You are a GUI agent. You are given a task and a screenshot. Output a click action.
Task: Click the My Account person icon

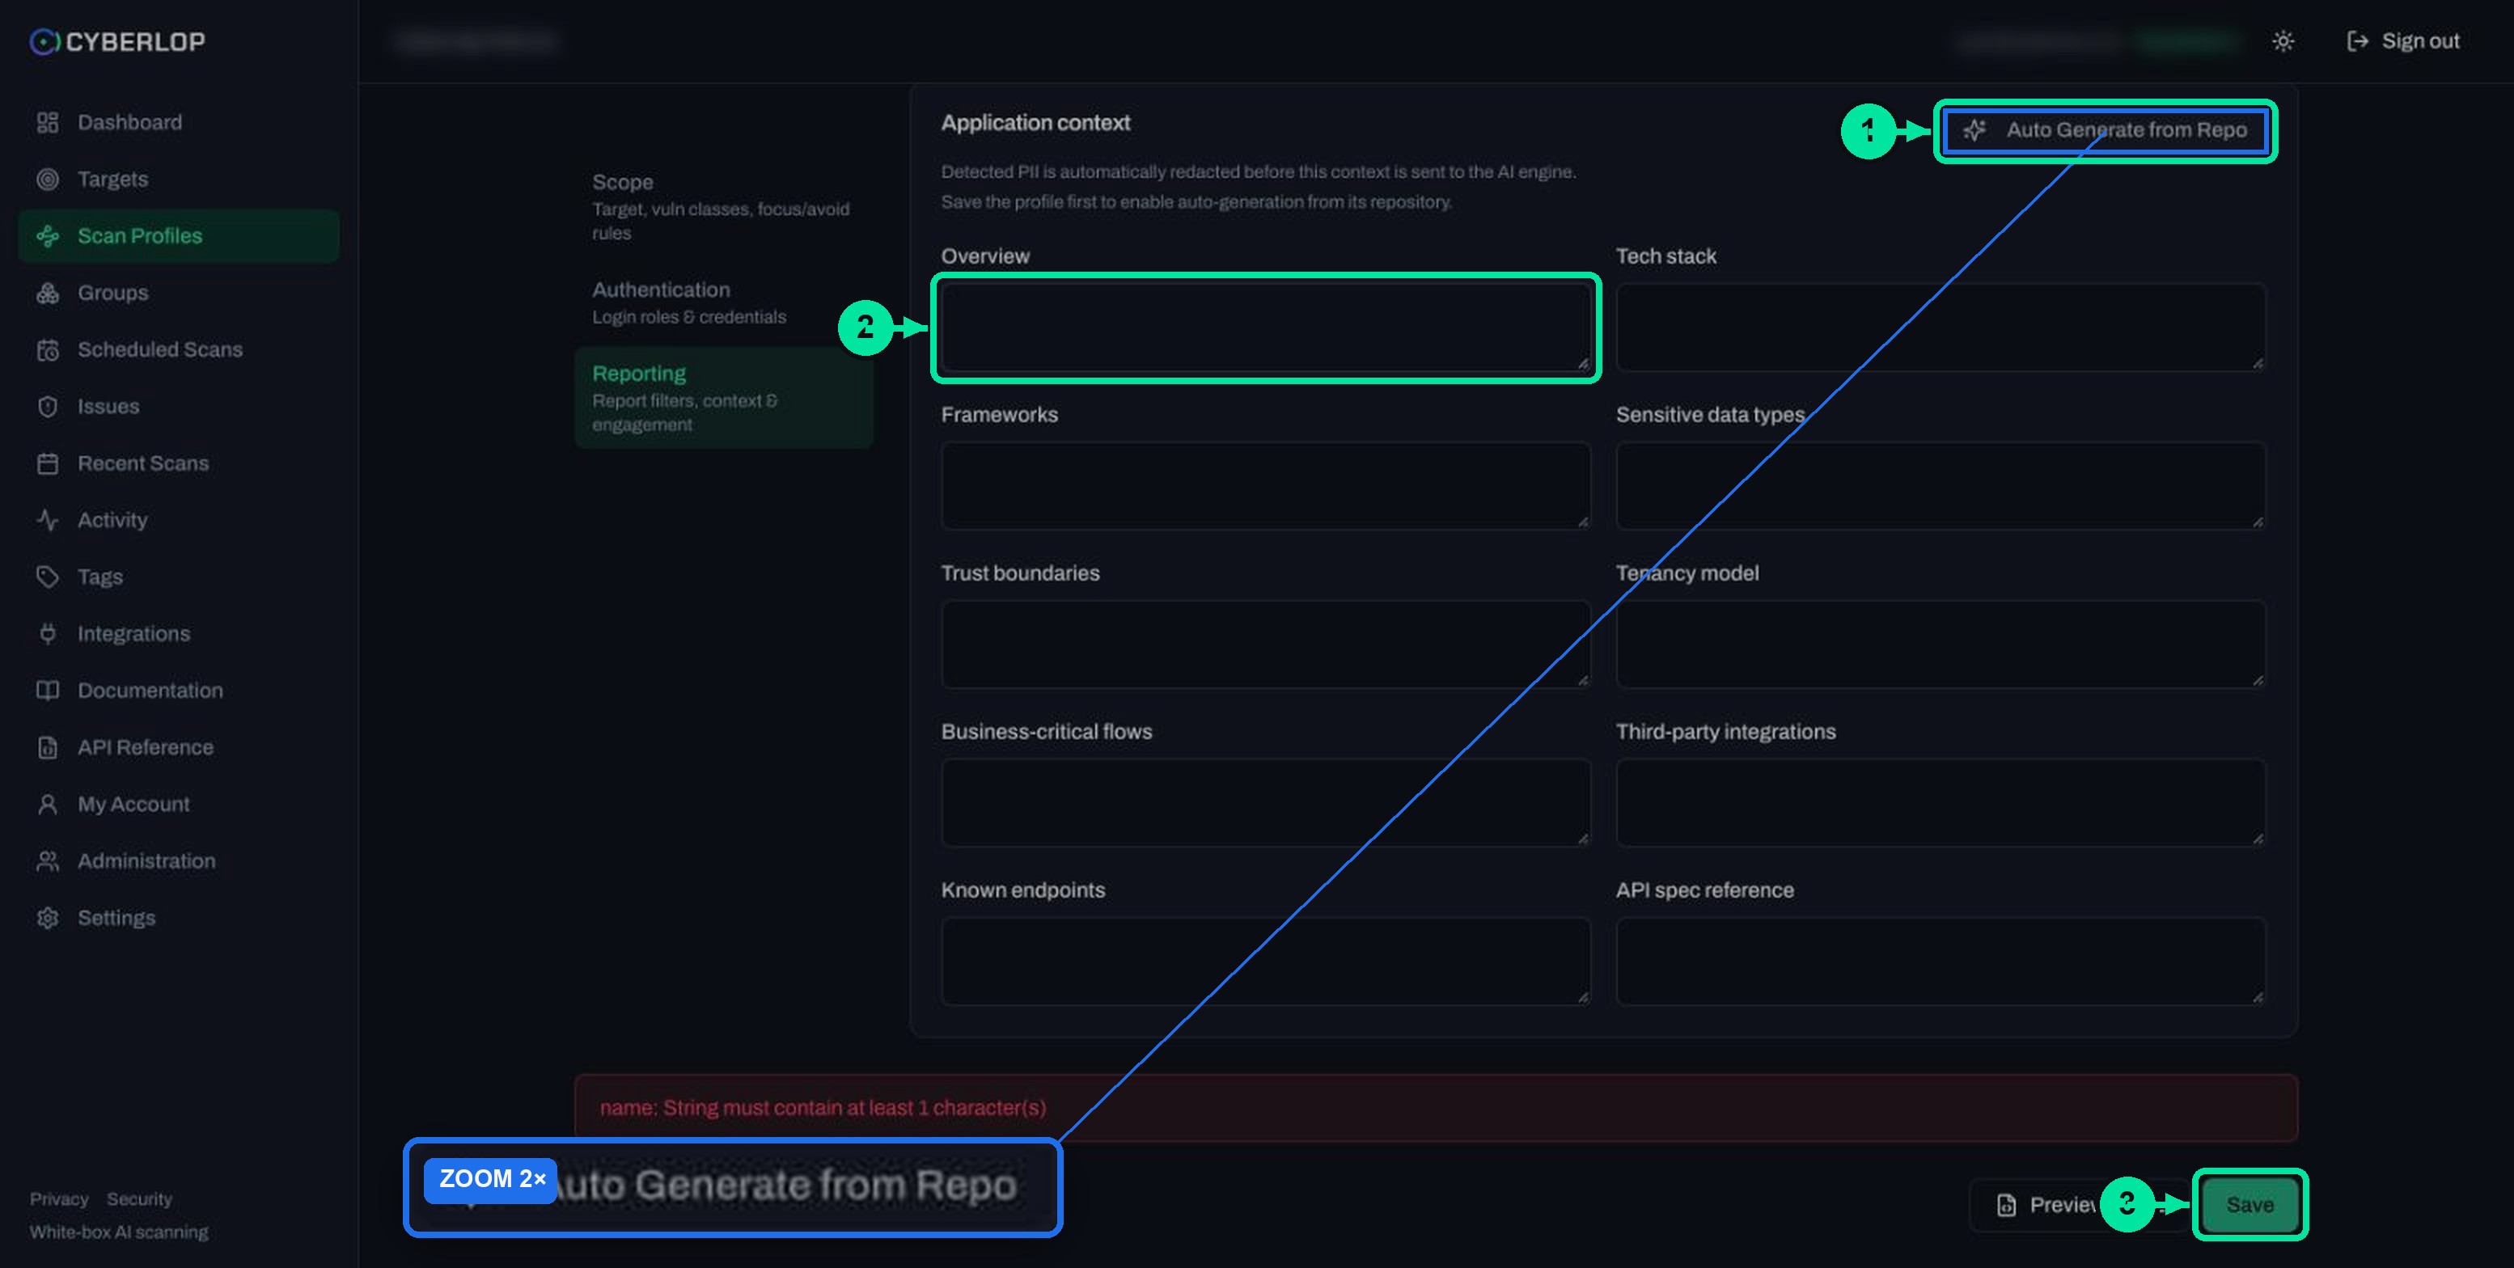click(47, 804)
